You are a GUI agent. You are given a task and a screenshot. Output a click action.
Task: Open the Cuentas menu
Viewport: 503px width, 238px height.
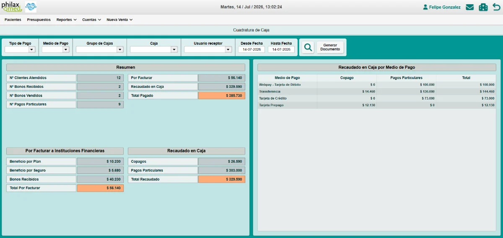(x=91, y=20)
